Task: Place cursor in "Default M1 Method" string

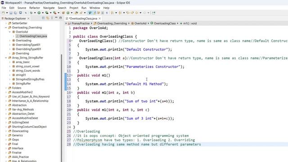Action: click(144, 84)
